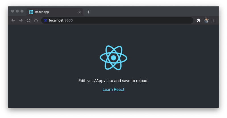Image resolution: width=227 pixels, height=118 pixels.
Task: Focus the localhost:3000 address bar
Action: (117, 20)
